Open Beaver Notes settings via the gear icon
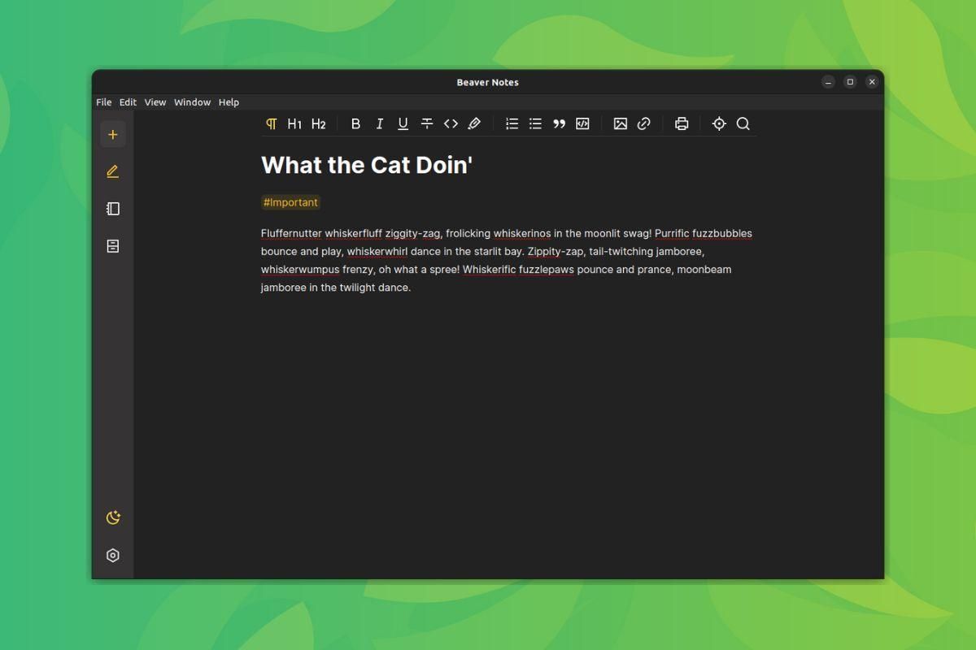Screen dimensions: 976x650 pos(112,555)
